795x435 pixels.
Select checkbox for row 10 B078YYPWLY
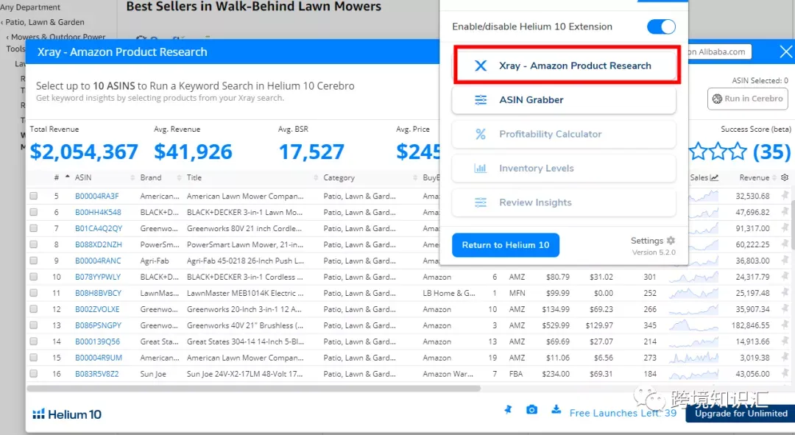(x=33, y=277)
